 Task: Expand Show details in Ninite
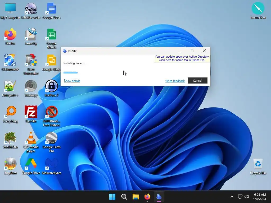click(x=72, y=81)
